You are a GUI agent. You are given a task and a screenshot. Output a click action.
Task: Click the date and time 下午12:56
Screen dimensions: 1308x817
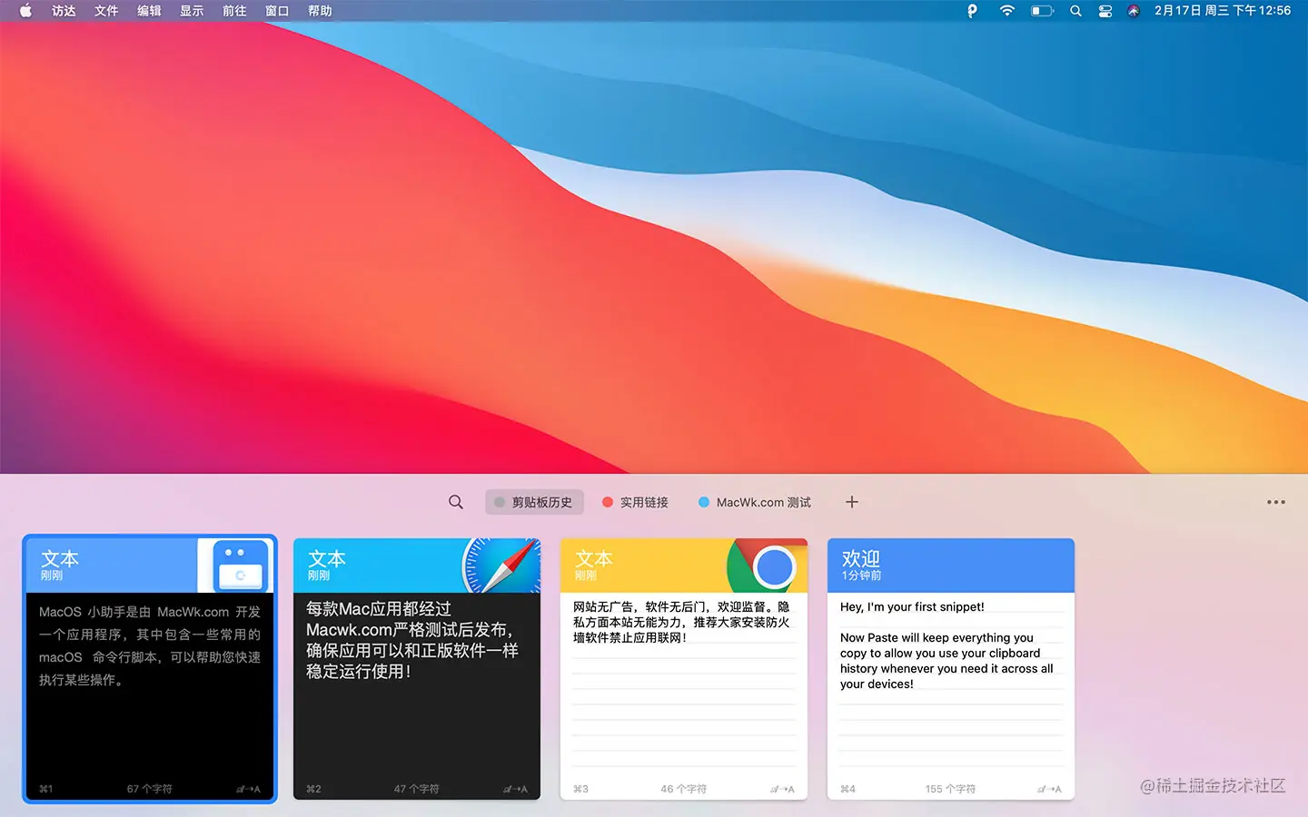[1223, 11]
